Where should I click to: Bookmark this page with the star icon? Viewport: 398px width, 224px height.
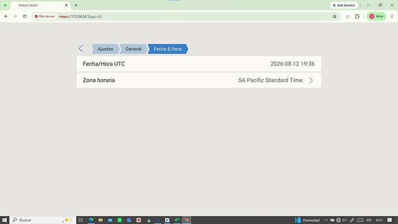(335, 16)
